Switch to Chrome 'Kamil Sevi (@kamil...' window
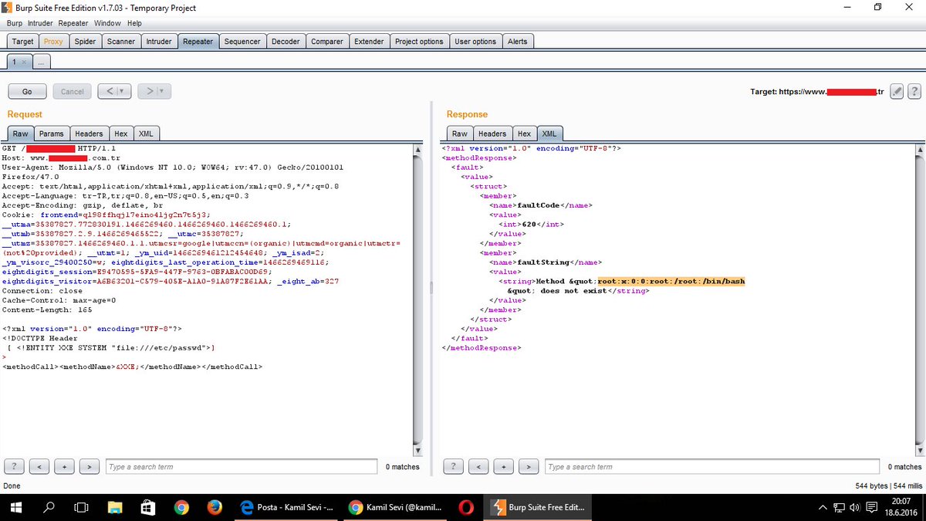Screen dimensions: 926x521 point(395,507)
